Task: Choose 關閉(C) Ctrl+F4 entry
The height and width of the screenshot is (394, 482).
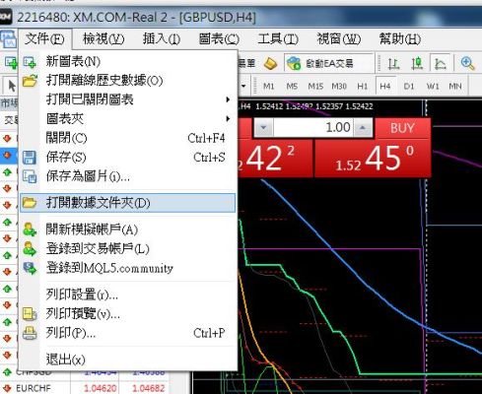Action: click(128, 138)
